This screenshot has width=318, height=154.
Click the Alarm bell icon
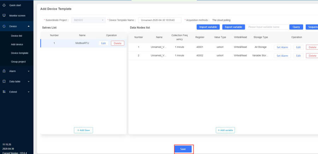(x=4, y=71)
